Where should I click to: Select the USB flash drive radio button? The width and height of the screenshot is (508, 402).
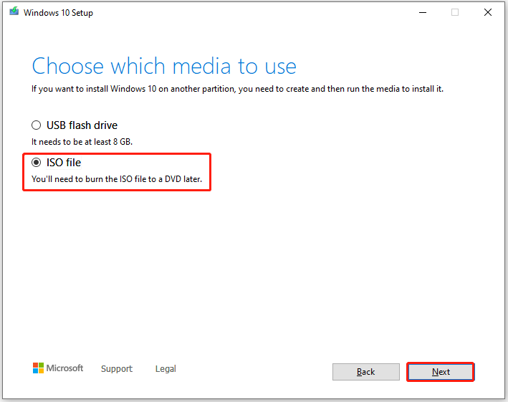[37, 125]
